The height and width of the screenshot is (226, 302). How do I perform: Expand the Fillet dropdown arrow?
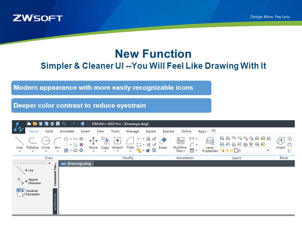[x=130, y=151]
